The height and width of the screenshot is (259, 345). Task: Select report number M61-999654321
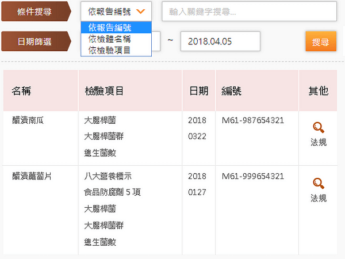252,176
